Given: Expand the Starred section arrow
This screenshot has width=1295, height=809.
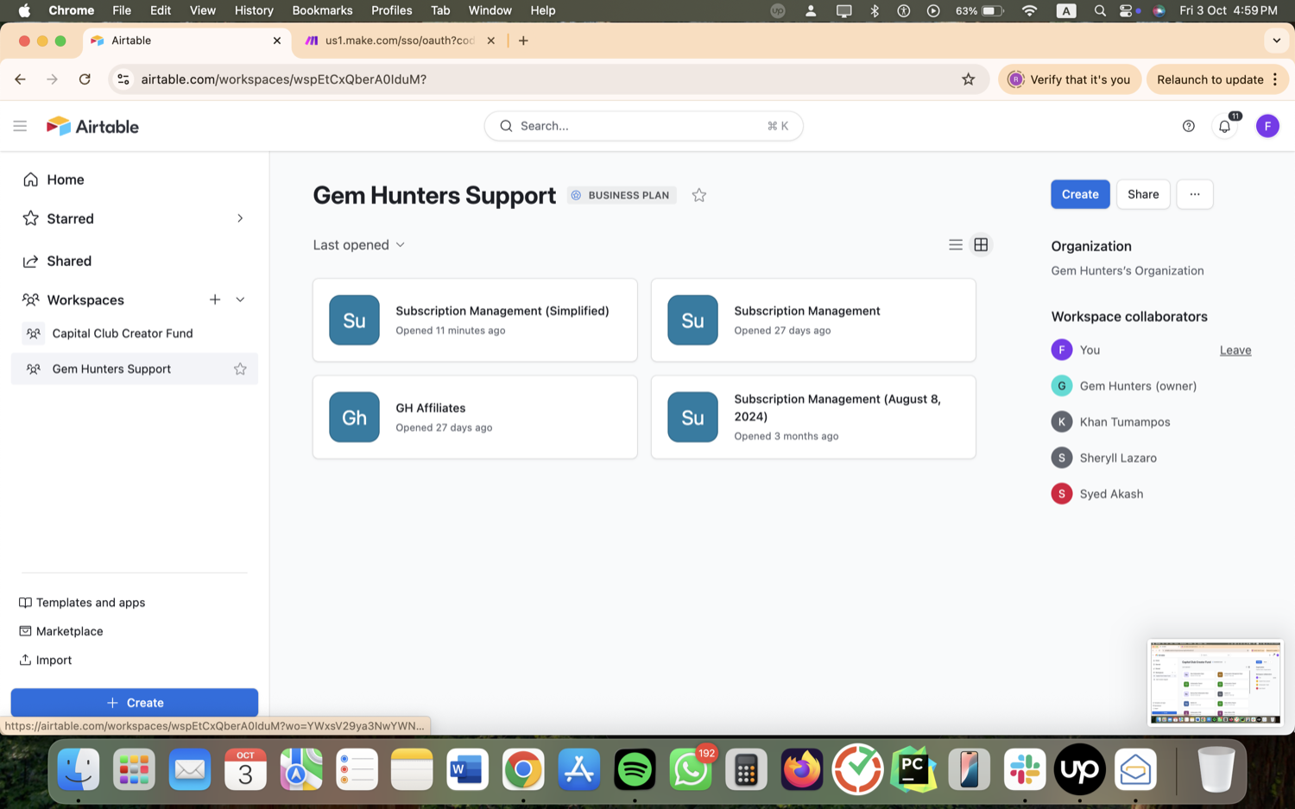Looking at the screenshot, I should (x=240, y=218).
